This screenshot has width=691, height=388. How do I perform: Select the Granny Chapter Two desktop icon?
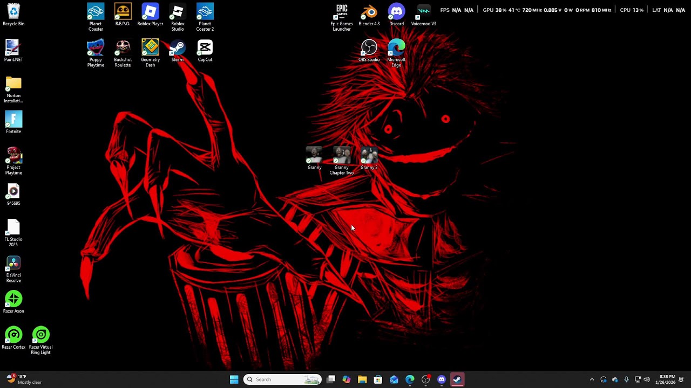[342, 161]
